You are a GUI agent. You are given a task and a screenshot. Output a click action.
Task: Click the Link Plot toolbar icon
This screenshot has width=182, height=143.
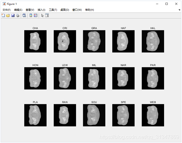[24, 15]
